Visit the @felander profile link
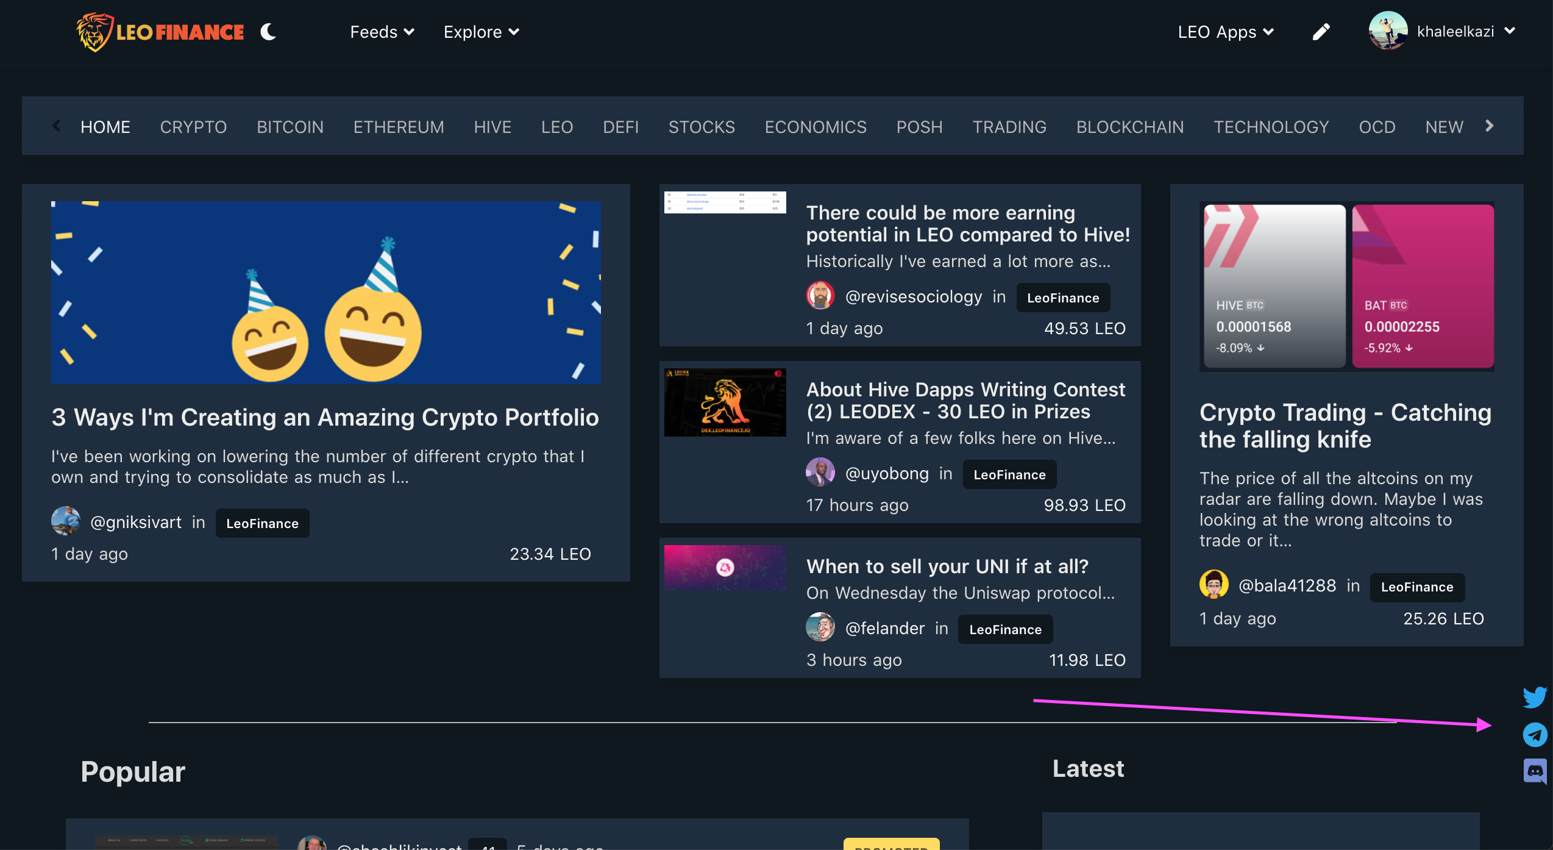Image resolution: width=1553 pixels, height=850 pixels. coord(885,629)
